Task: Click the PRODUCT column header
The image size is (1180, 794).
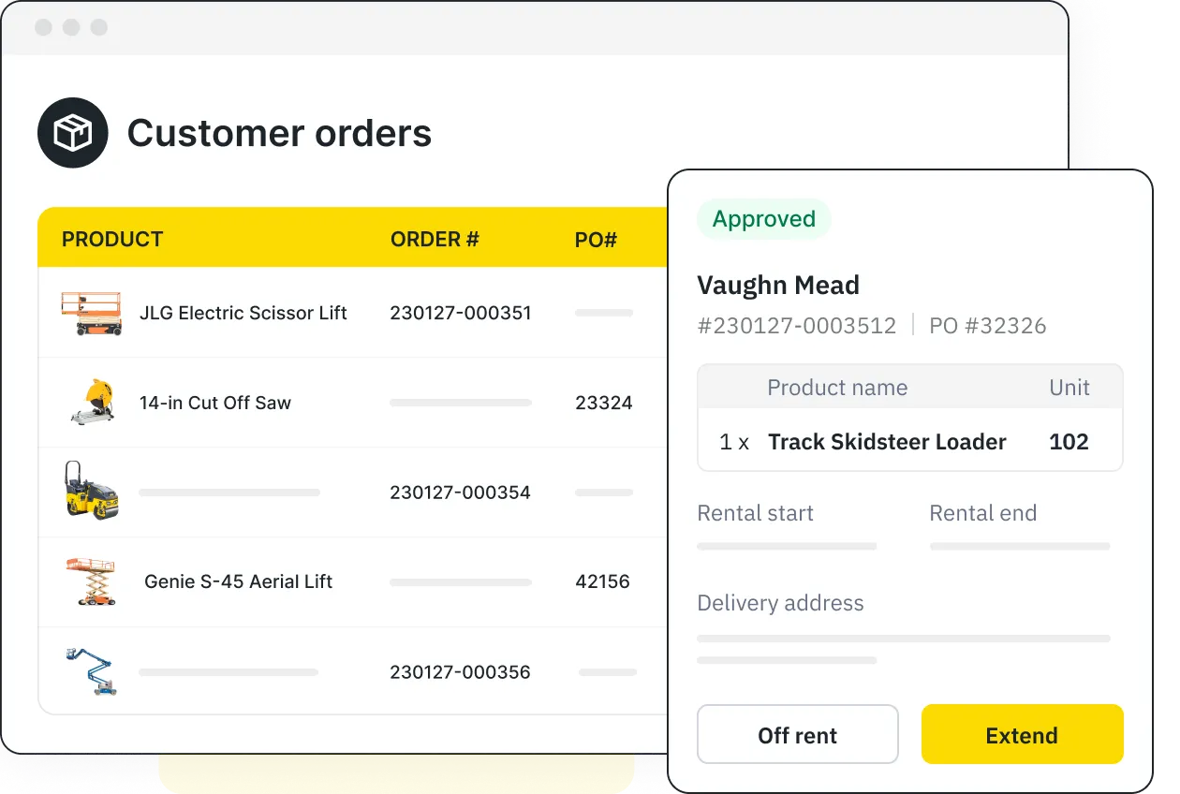Action: click(x=111, y=239)
